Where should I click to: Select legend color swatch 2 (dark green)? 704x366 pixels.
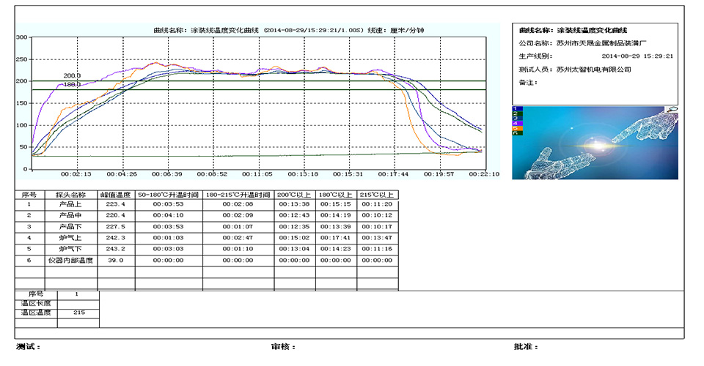[x=518, y=113]
